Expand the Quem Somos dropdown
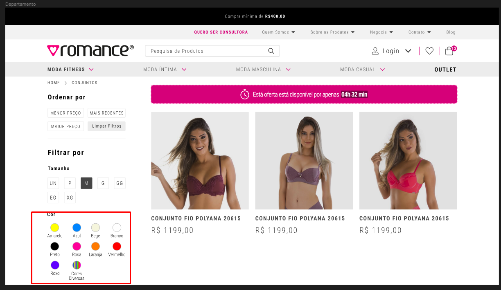 279,32
